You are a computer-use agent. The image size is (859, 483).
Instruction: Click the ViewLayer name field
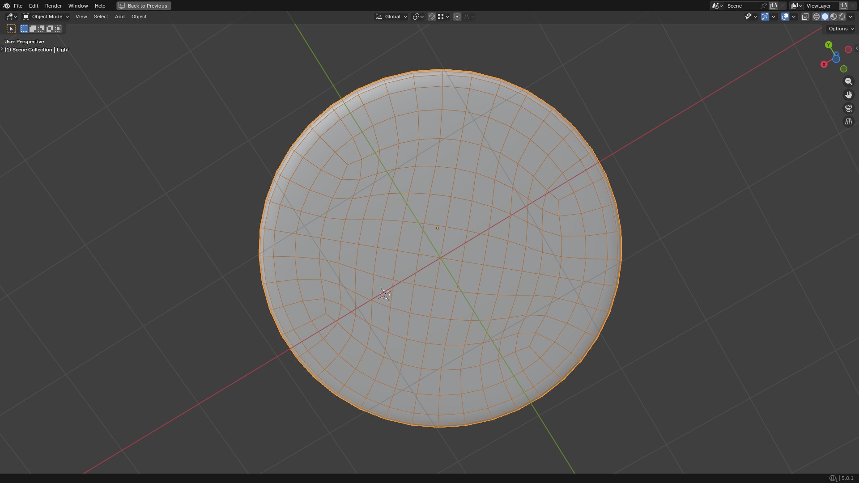click(821, 6)
